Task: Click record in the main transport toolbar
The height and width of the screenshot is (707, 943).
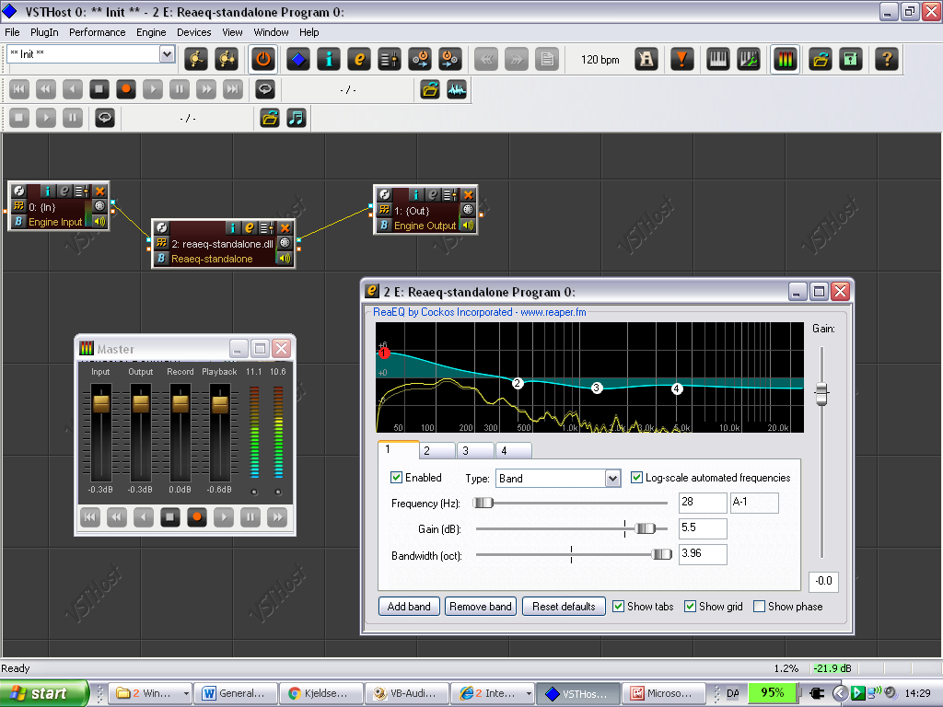Action: (x=125, y=89)
